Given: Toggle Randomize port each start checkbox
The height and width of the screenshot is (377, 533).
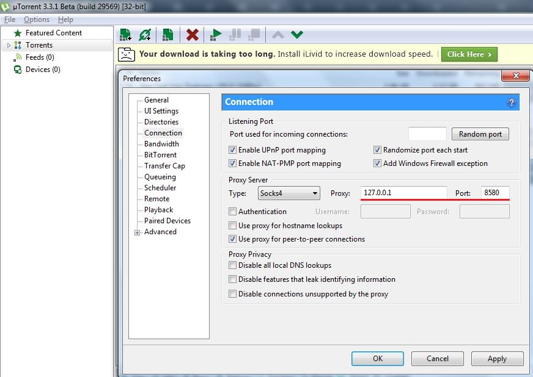Looking at the screenshot, I should click(x=377, y=149).
